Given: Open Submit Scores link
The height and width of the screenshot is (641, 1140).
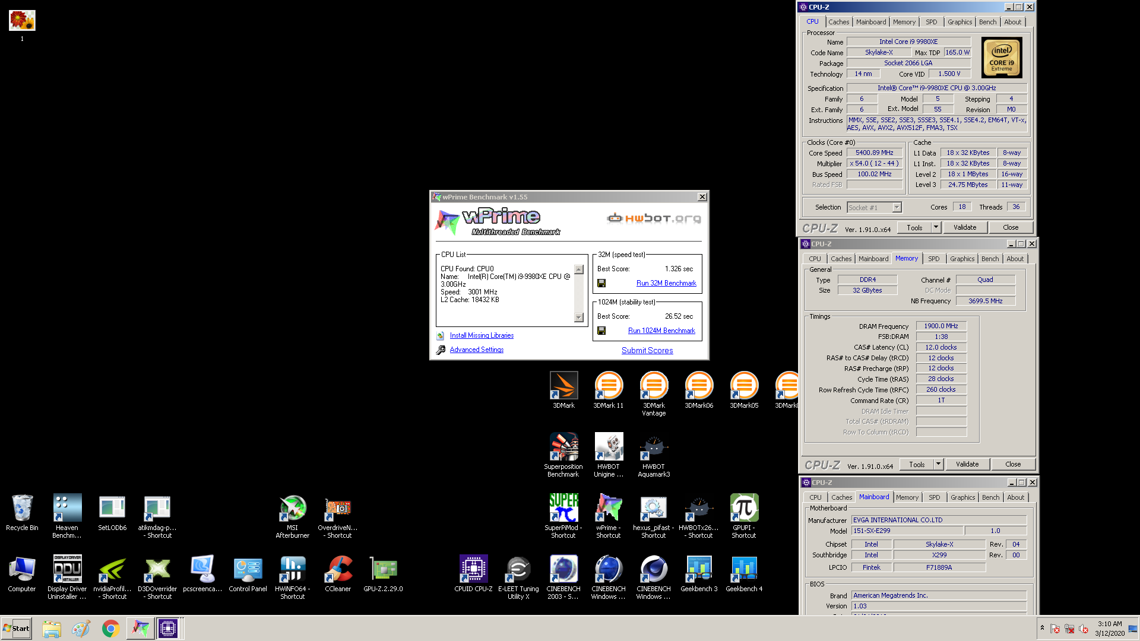Looking at the screenshot, I should (x=647, y=350).
